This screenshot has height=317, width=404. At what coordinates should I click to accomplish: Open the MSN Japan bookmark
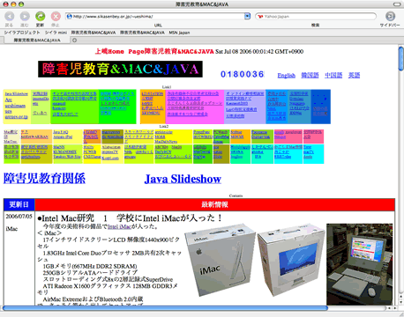179,33
